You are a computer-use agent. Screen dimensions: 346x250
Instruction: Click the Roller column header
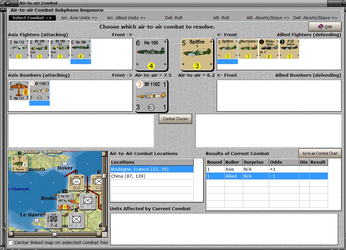[233, 162]
